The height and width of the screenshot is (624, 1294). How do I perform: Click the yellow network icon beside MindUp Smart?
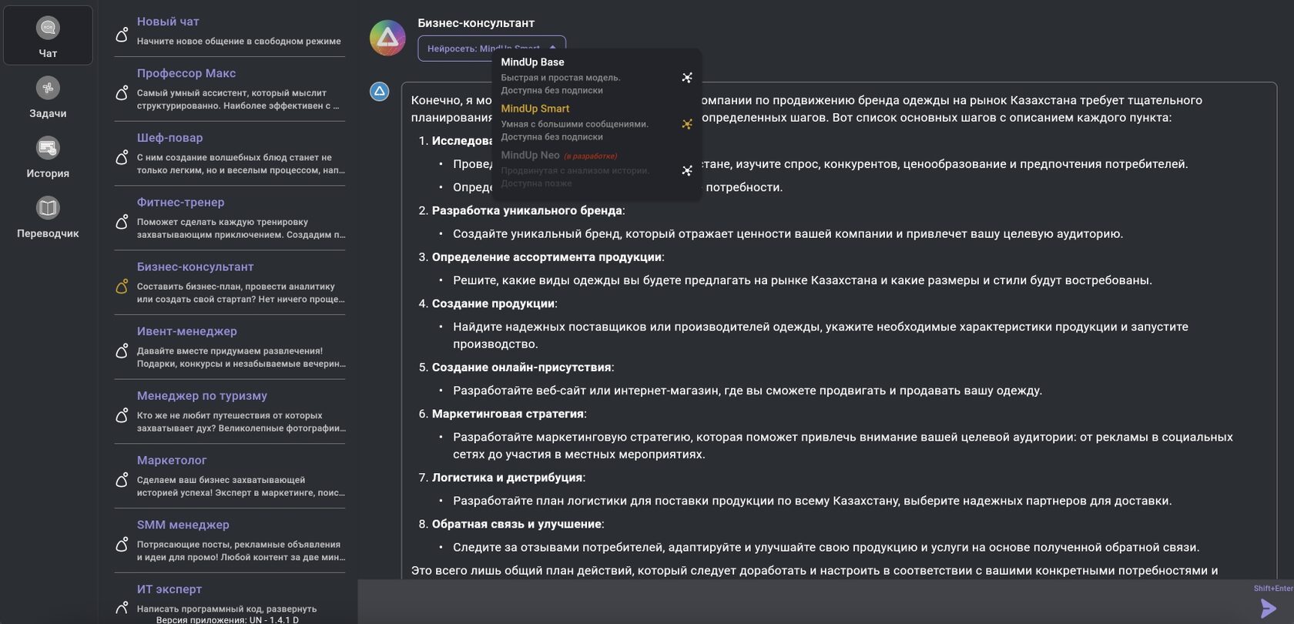[x=686, y=123]
